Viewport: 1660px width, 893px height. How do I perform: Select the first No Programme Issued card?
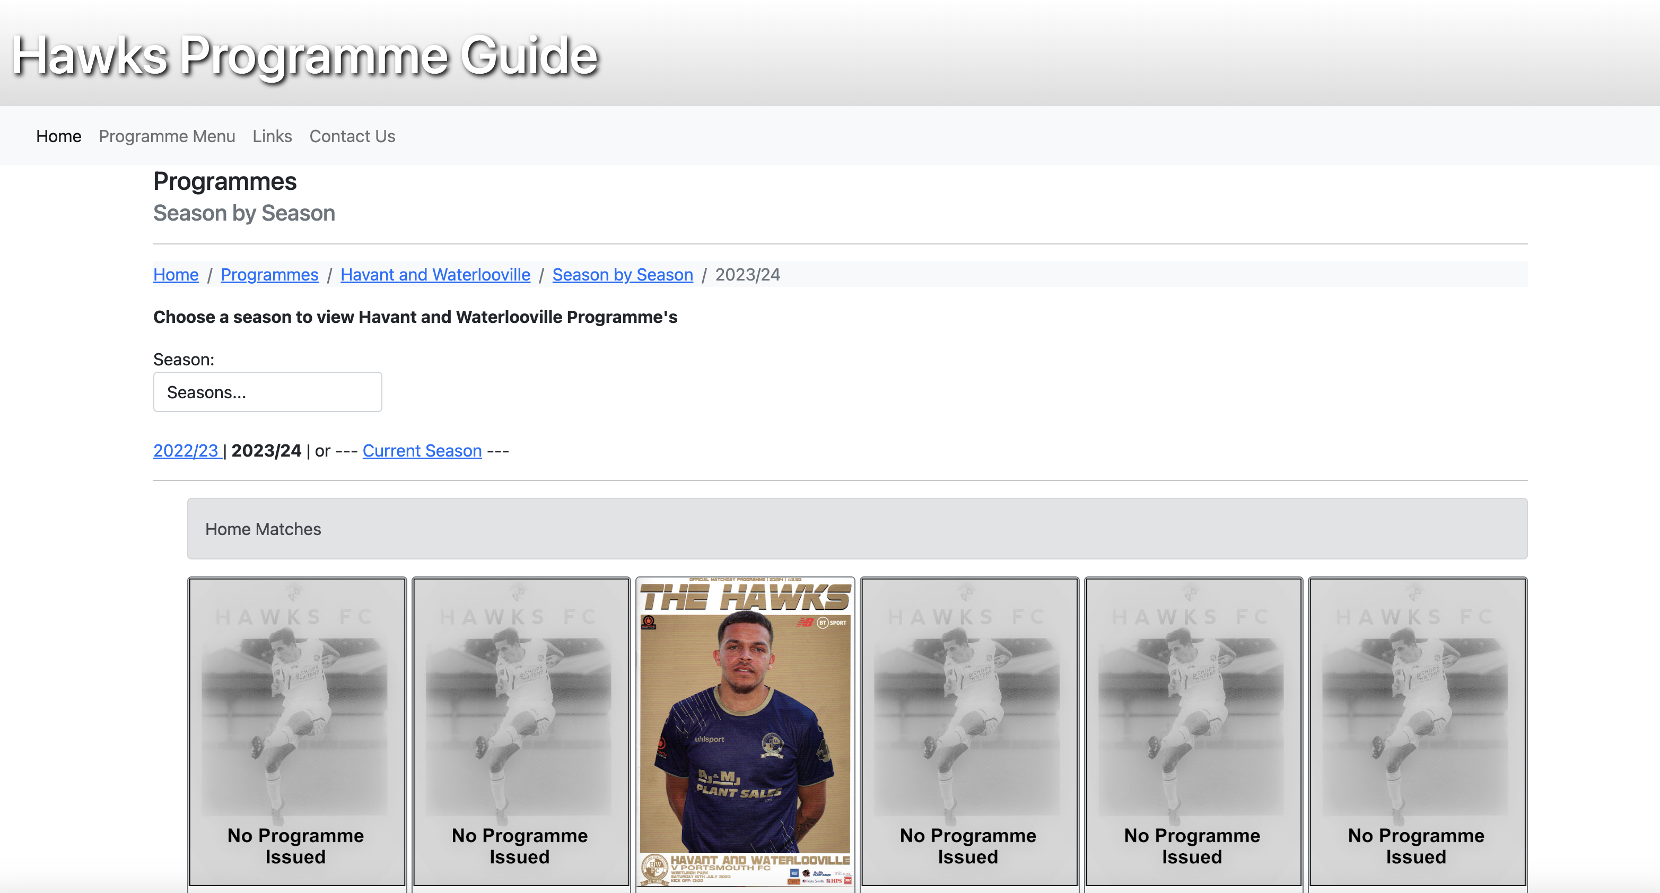pos(297,732)
